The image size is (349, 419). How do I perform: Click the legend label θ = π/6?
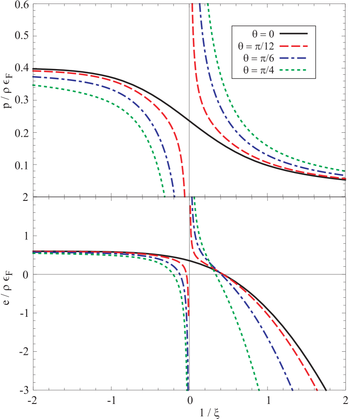pos(259,58)
